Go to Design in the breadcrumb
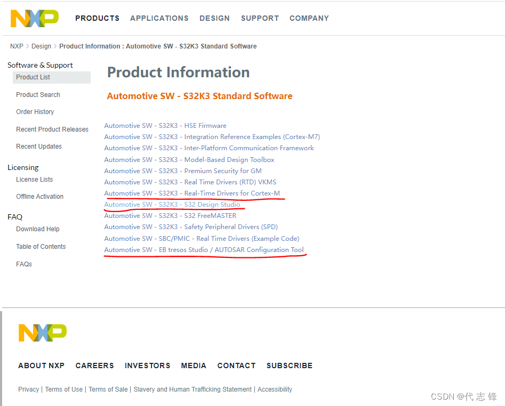The height and width of the screenshot is (406, 505). [41, 46]
